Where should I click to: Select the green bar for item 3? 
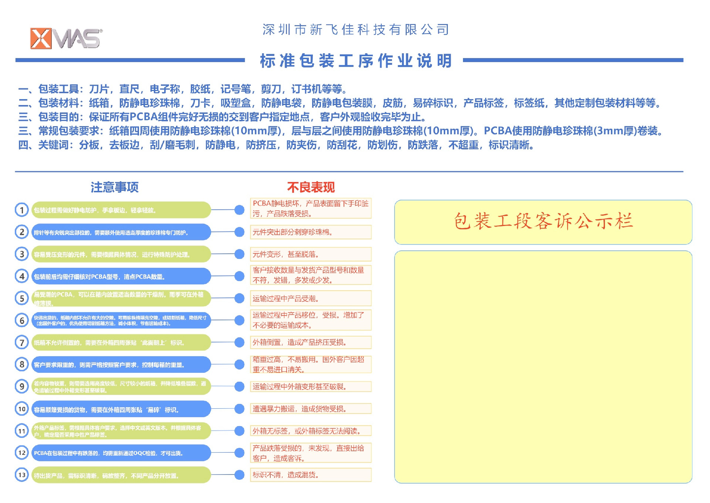[121, 254]
